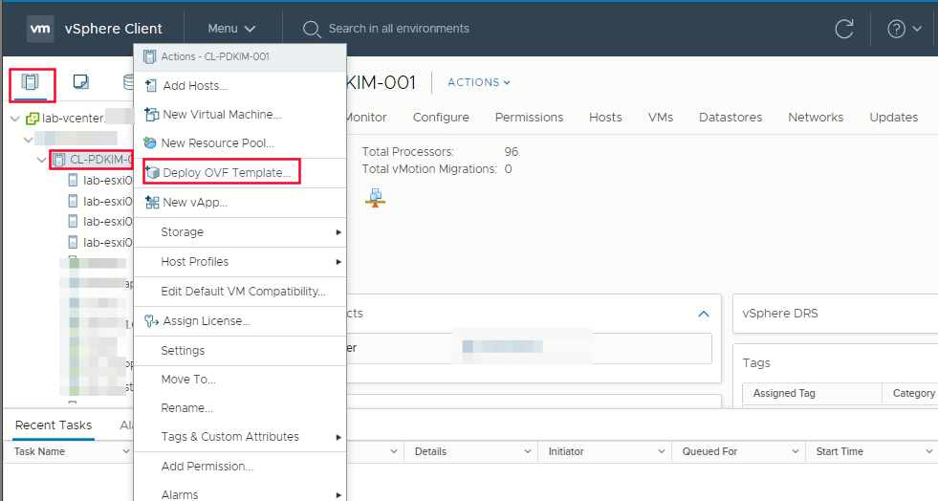The width and height of the screenshot is (938, 501).
Task: Open the Details column filter dropdown
Action: point(528,451)
